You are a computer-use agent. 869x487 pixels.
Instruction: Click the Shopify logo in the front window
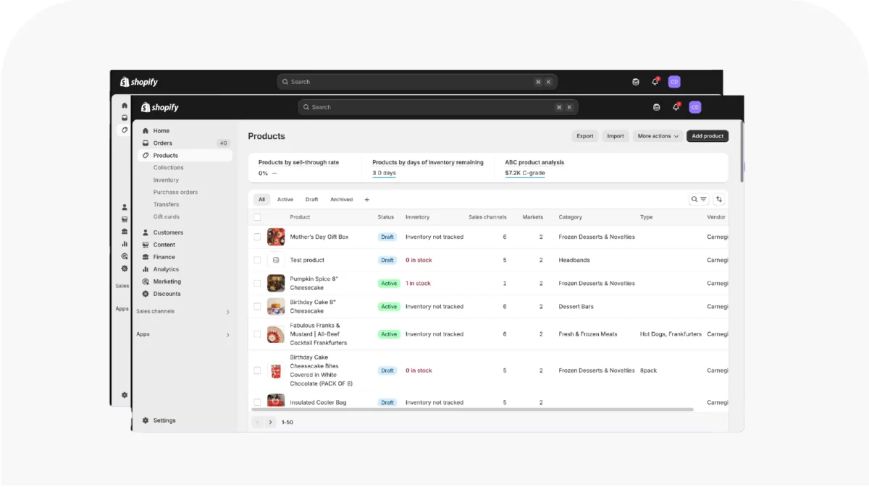159,107
